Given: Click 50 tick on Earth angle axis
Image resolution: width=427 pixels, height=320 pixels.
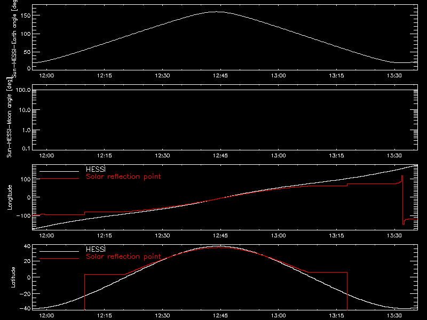Looking at the screenshot, I should (27, 52).
